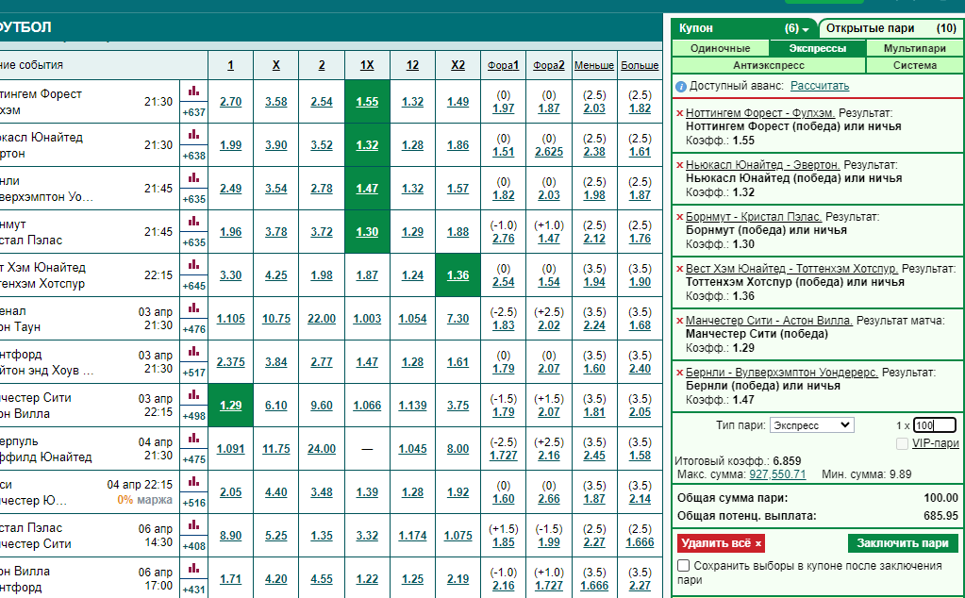Open statistics icon in the +635 Burnley row

194,178
